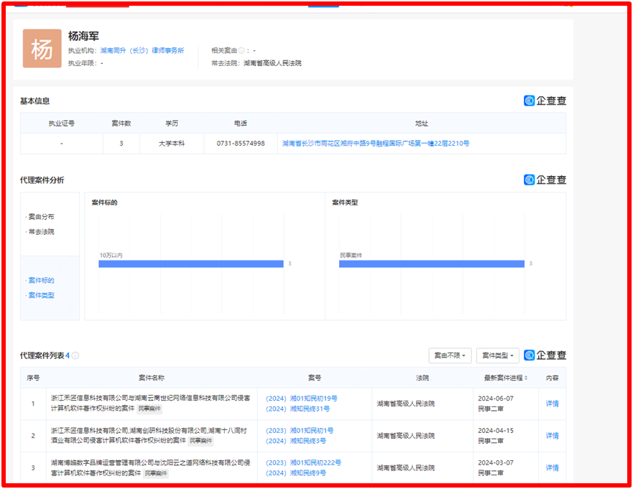The height and width of the screenshot is (489, 633).
Task: Select the 案件标的 analysis tab
Action: coord(41,280)
